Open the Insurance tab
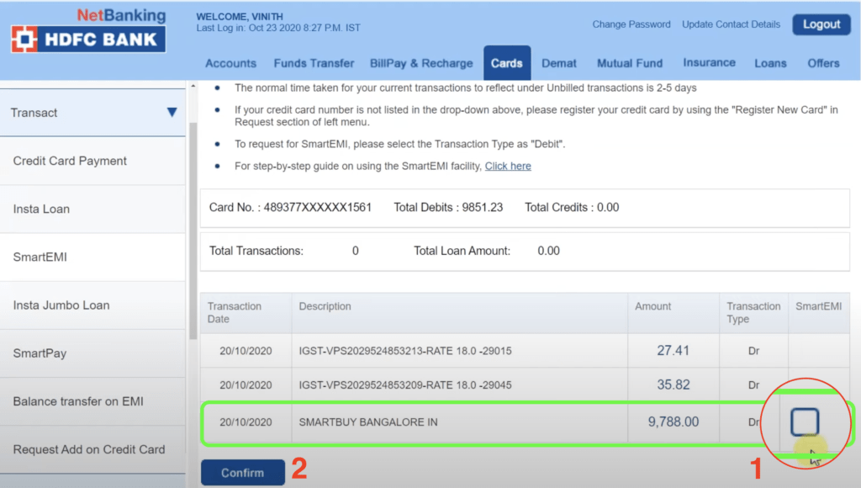 709,62
